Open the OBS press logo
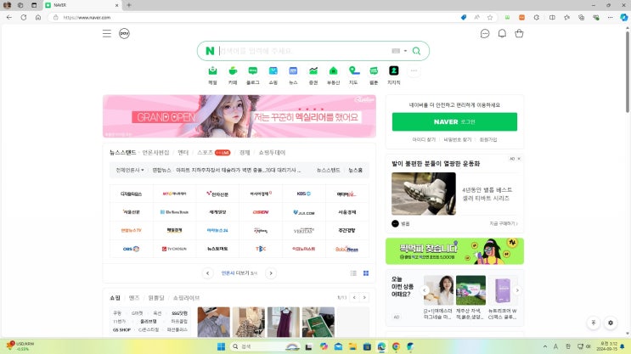Screen dimensions: 631x354 point(131,249)
